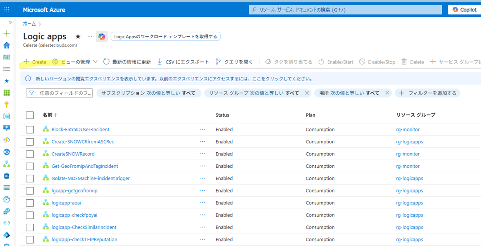Open the app launcher grid icon top left
The width and height of the screenshot is (481, 246).
tap(6, 9)
